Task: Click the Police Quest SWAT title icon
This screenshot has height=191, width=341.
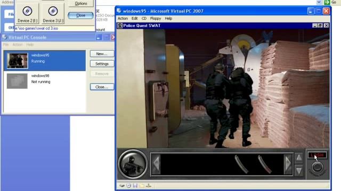Action: [x=120, y=25]
